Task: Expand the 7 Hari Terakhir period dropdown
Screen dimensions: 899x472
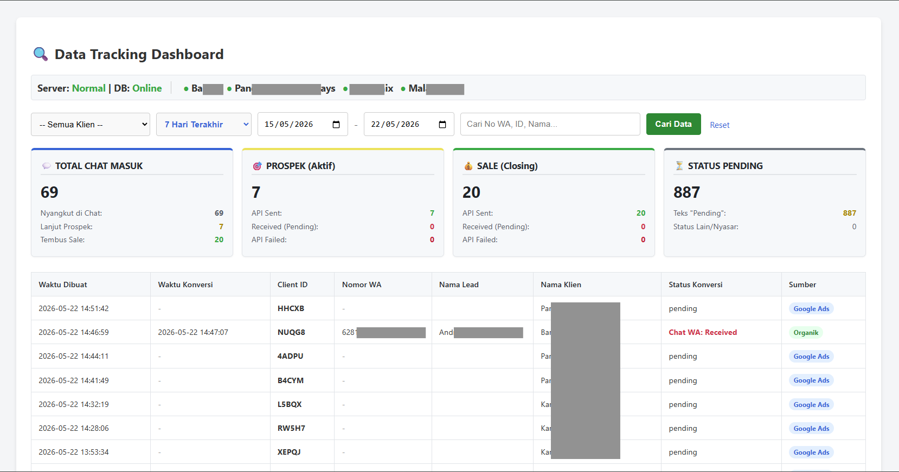Action: coord(204,124)
